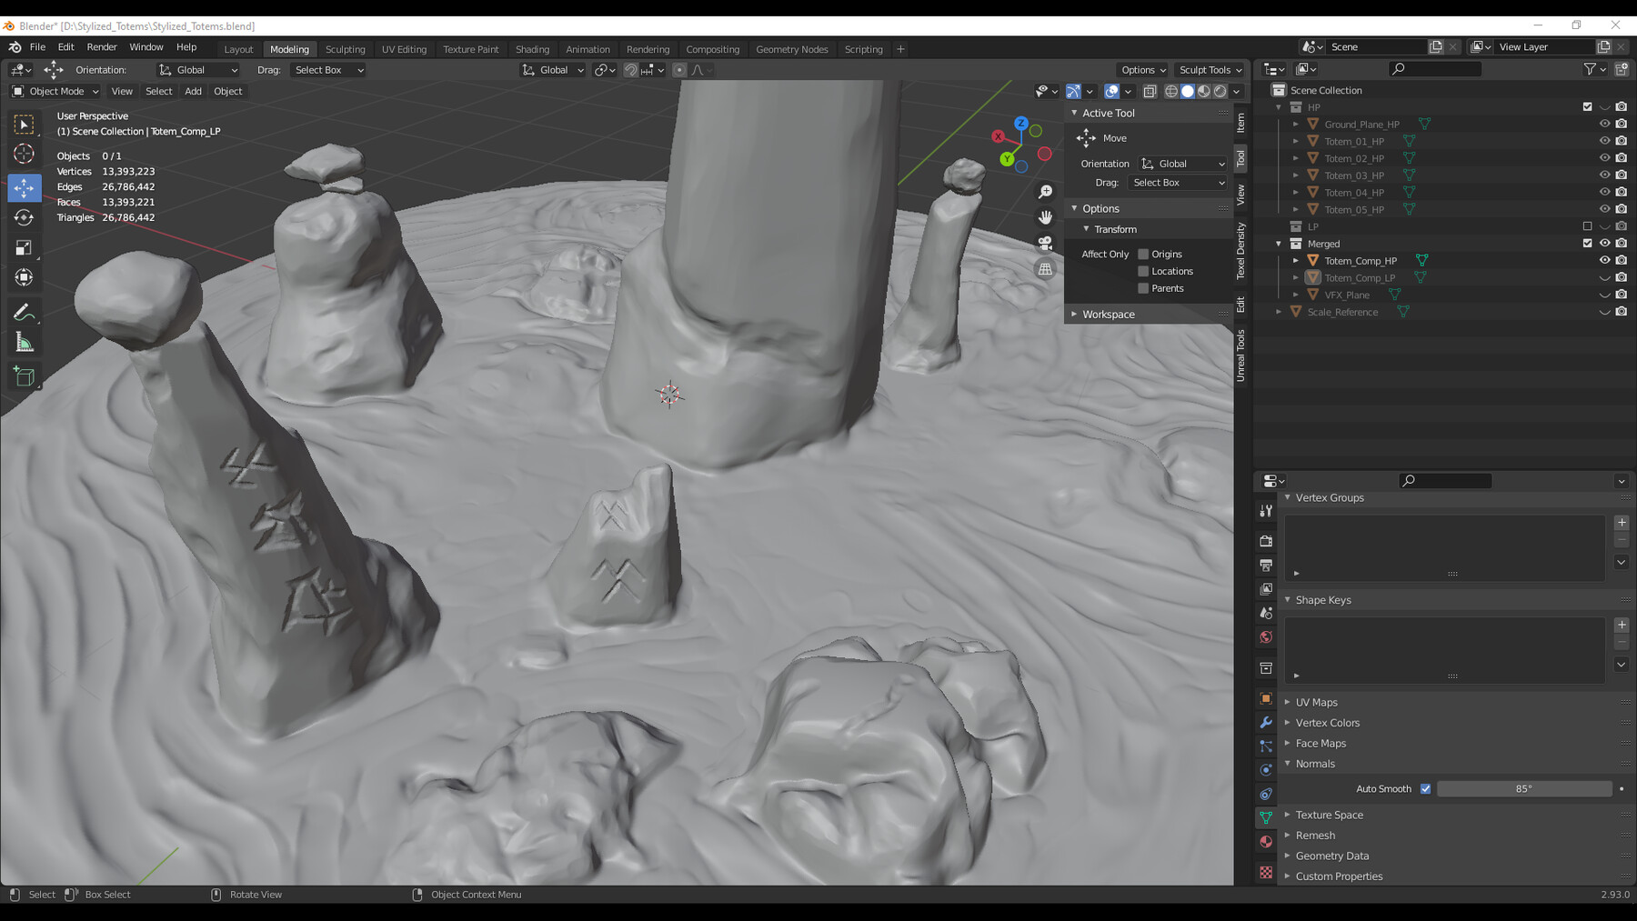The width and height of the screenshot is (1637, 921).
Task: Switch to the Render Properties tab
Action: click(x=1265, y=540)
